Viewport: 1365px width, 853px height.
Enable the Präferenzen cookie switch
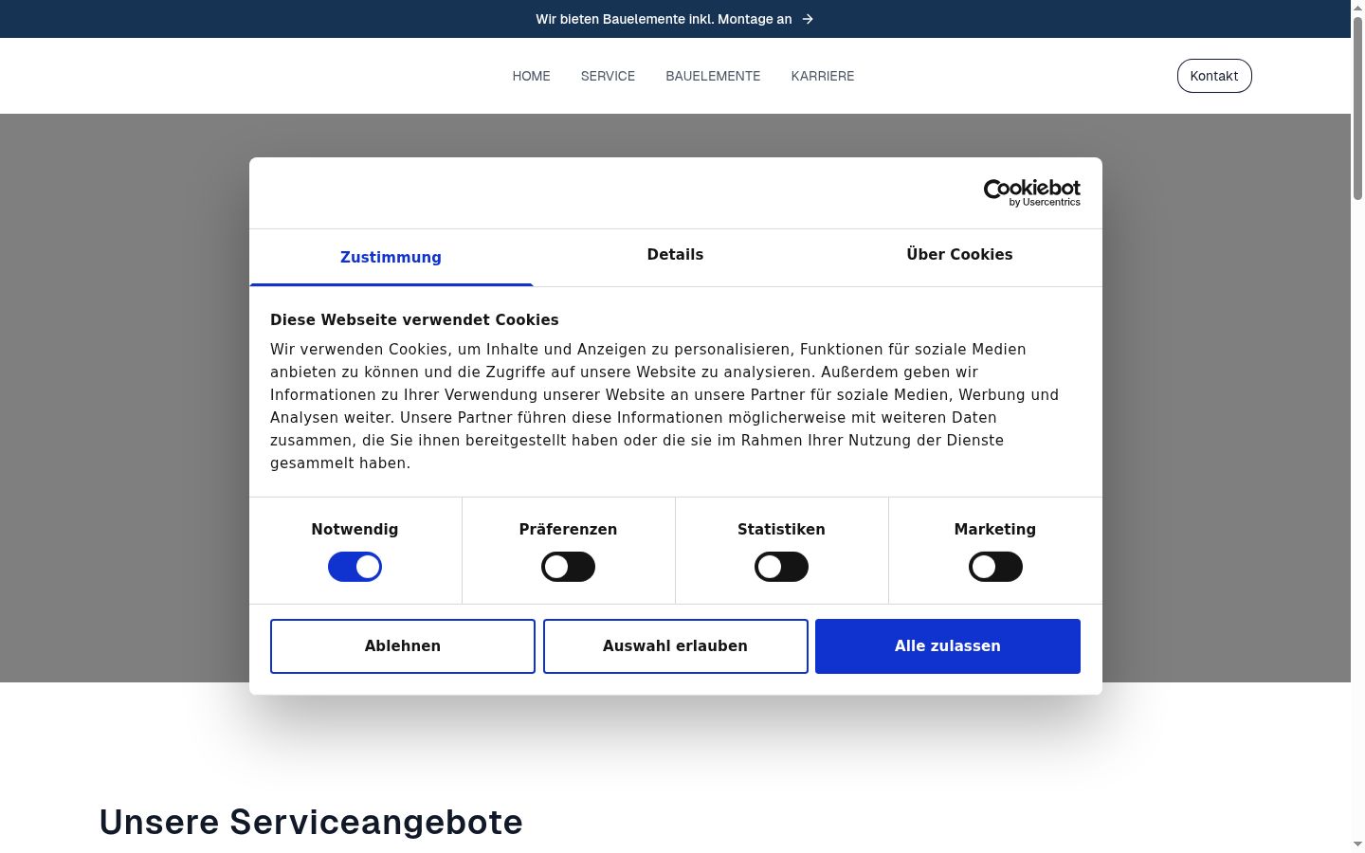point(568,567)
